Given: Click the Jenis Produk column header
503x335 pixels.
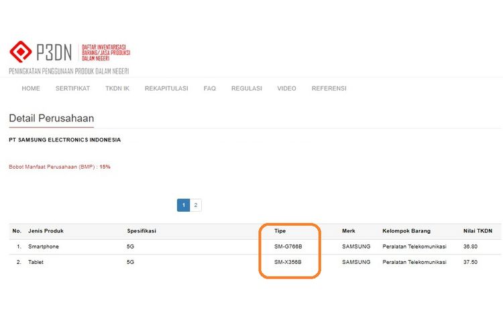Looking at the screenshot, I should [46, 230].
